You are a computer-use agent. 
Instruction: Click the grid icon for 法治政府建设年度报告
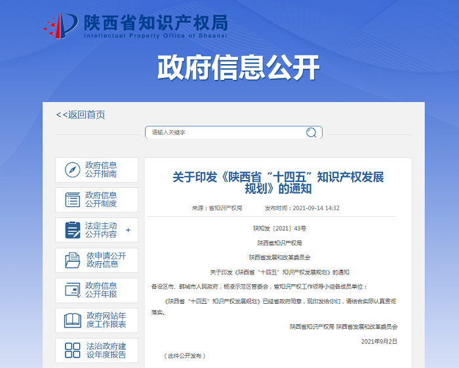[x=72, y=350]
